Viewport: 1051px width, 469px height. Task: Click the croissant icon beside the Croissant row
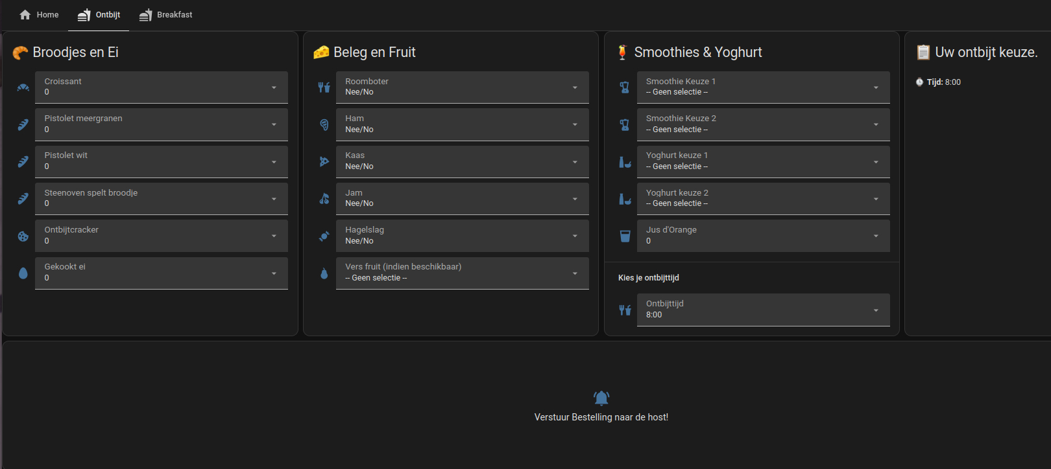pyautogui.click(x=23, y=87)
